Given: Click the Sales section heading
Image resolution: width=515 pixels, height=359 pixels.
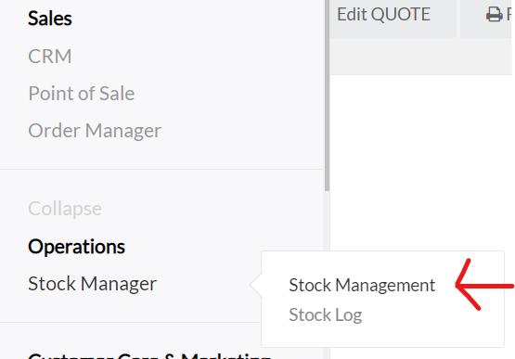Looking at the screenshot, I should (x=49, y=19).
